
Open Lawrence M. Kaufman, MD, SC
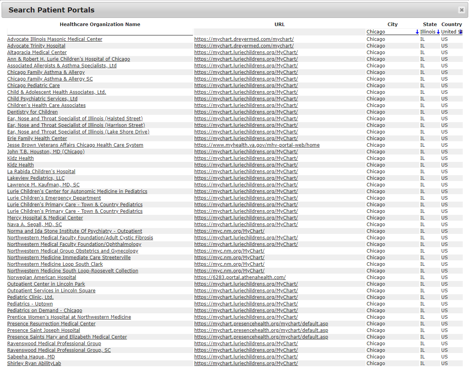pyautogui.click(x=43, y=185)
